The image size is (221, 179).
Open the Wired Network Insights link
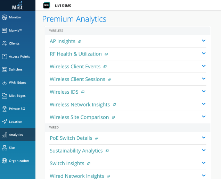click(77, 176)
